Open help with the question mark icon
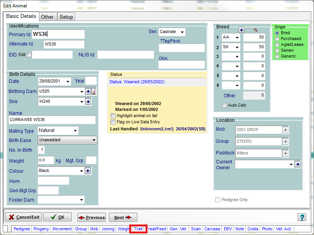This screenshot has width=314, height=235. (302, 217)
